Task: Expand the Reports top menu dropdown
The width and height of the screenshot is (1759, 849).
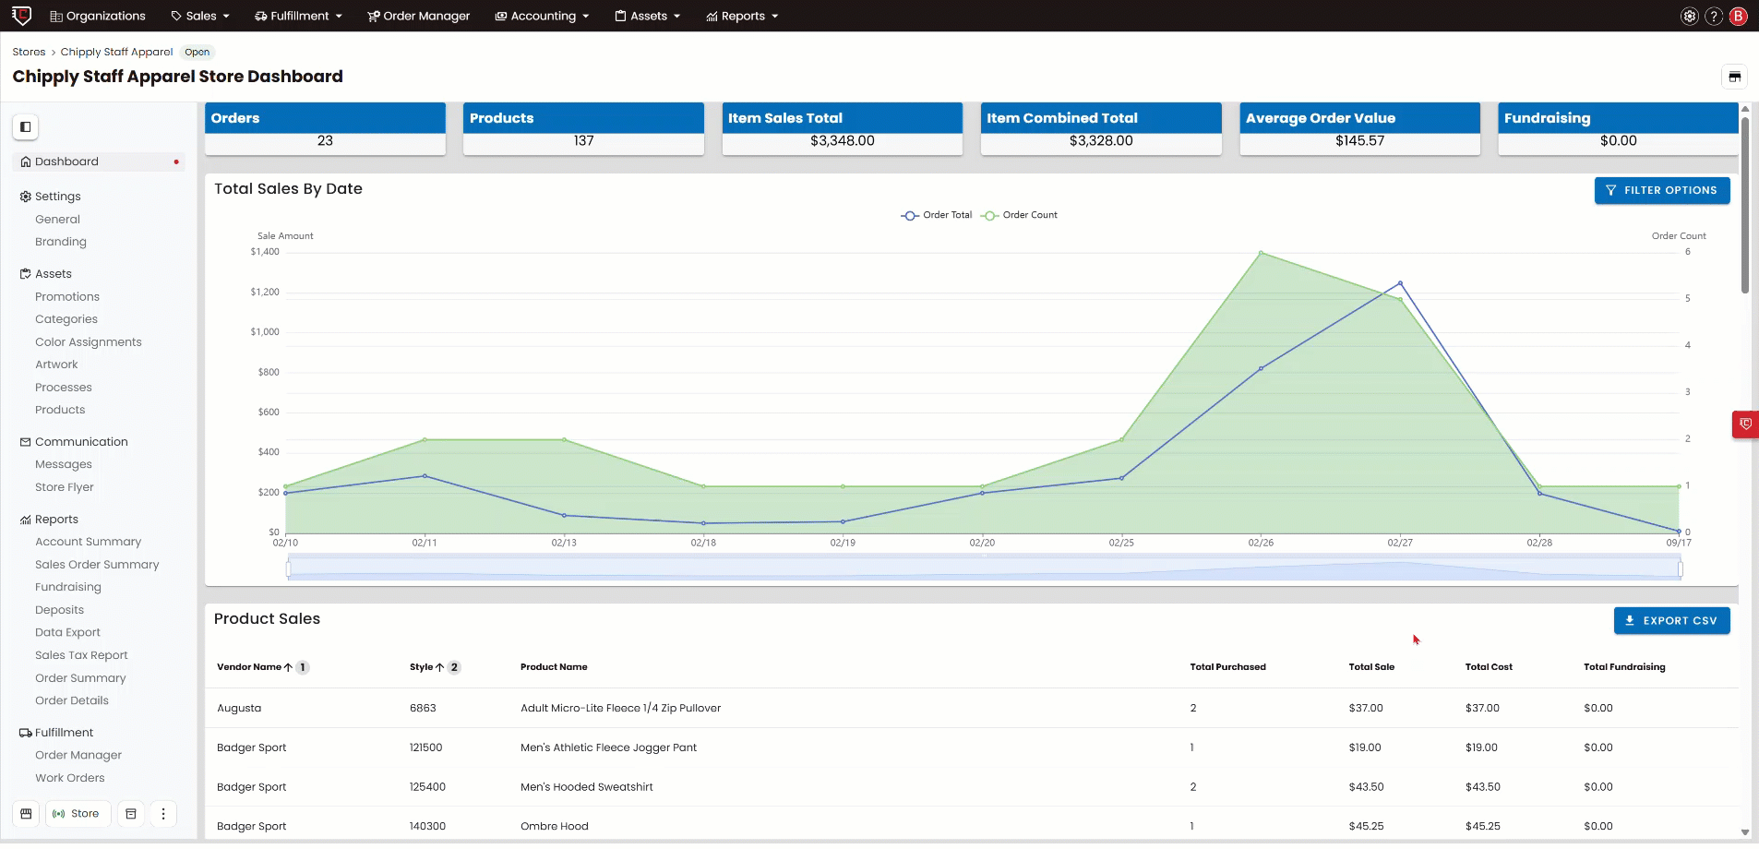Action: click(x=742, y=16)
